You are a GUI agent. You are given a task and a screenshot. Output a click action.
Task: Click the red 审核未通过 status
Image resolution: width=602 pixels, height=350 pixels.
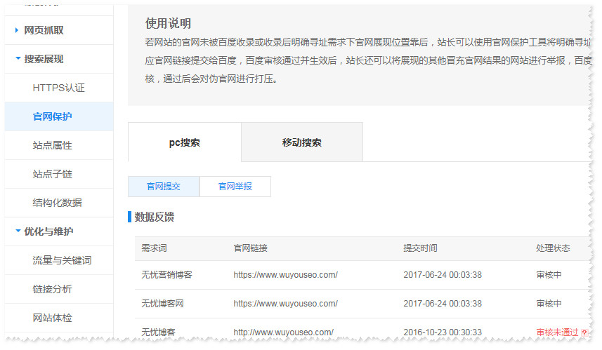(x=557, y=332)
